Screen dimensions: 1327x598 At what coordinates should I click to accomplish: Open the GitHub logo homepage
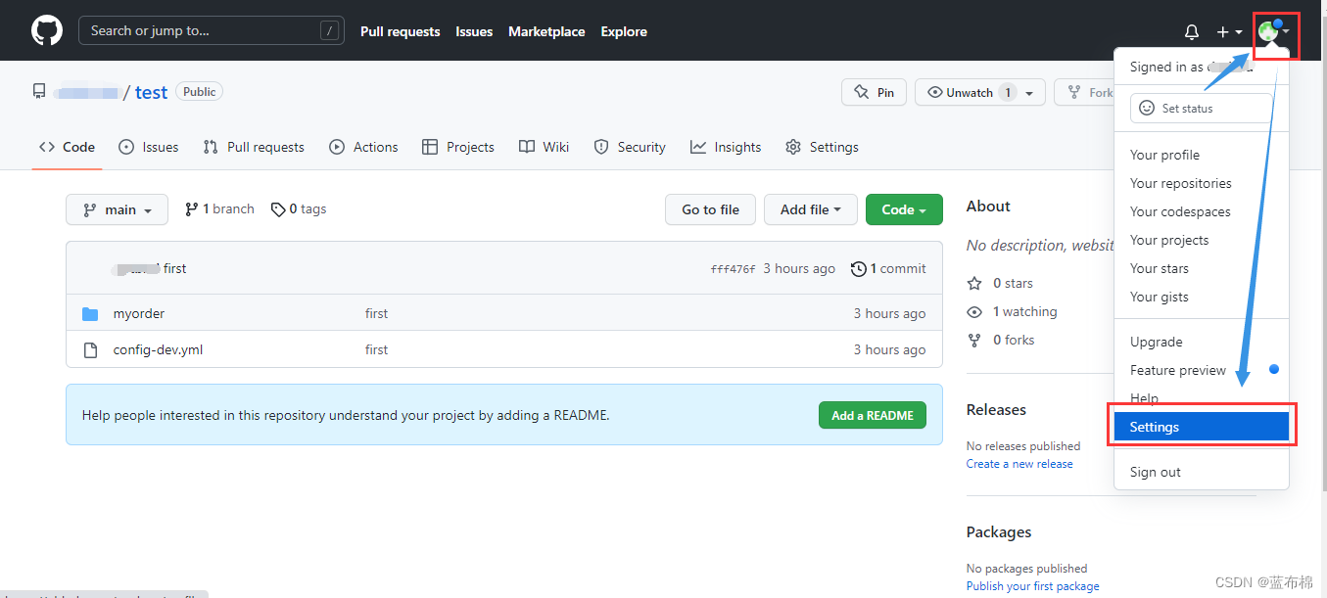(47, 30)
